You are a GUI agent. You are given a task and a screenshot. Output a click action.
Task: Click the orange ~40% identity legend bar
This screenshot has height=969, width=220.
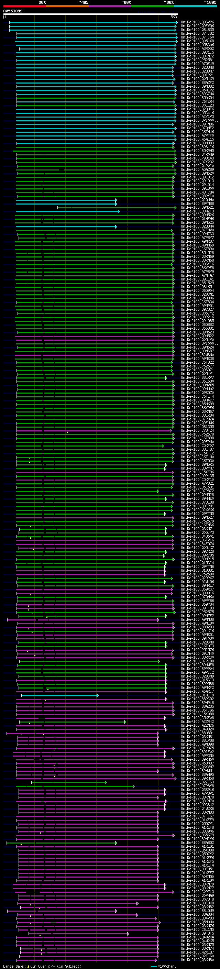point(67,7)
